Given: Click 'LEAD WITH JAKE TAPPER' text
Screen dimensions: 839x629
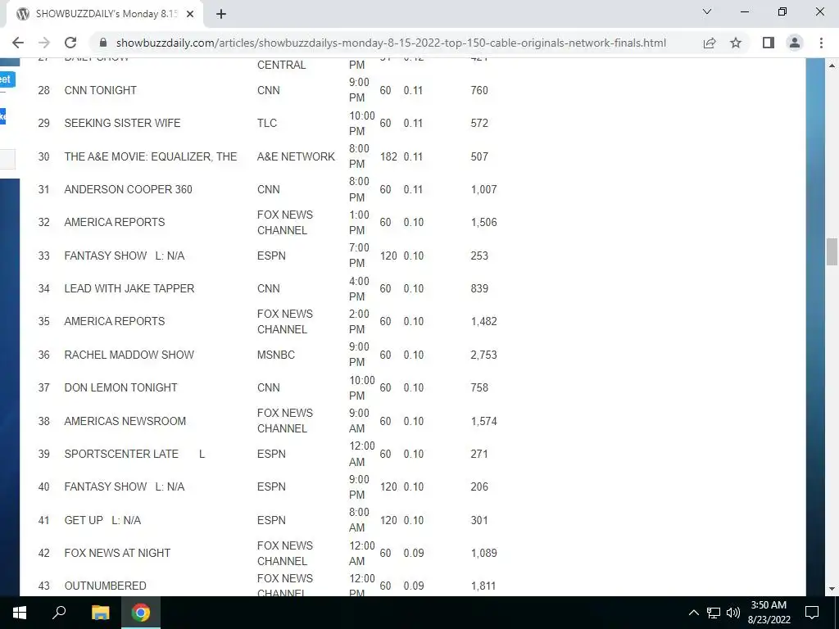Looking at the screenshot, I should (x=129, y=288).
